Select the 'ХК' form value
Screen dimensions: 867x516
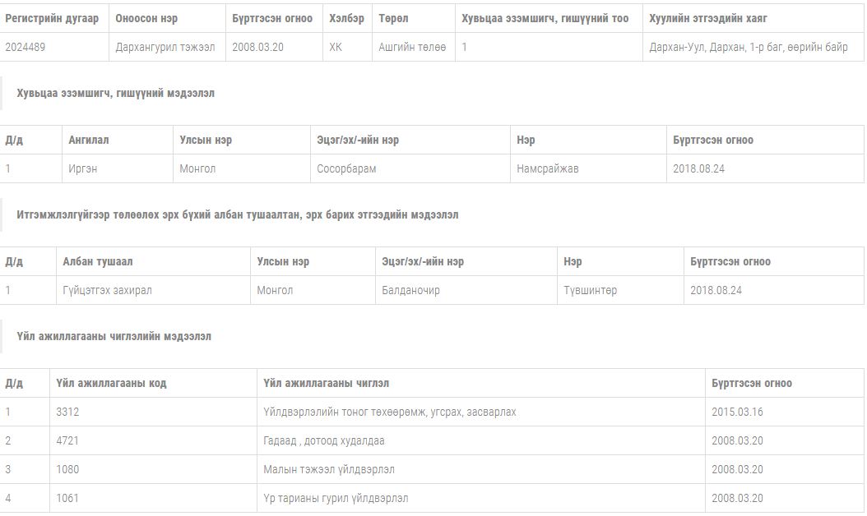336,47
